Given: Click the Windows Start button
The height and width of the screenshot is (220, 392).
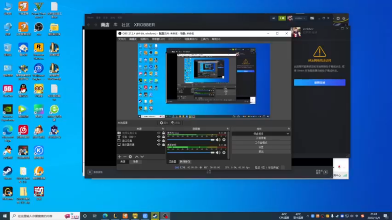Looking at the screenshot, I should point(5,216).
